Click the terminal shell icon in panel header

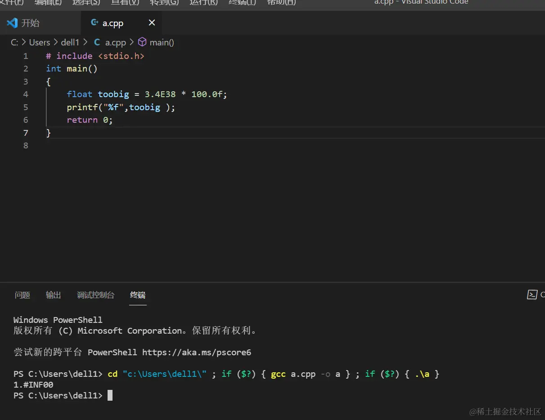532,295
